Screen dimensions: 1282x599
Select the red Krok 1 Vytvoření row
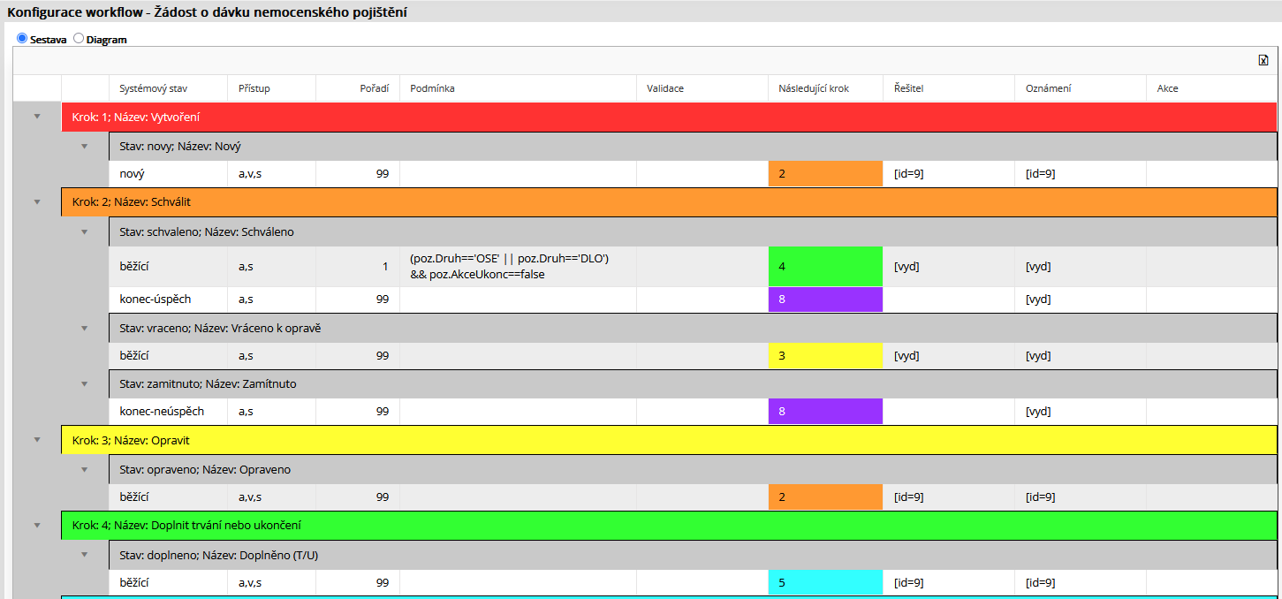pyautogui.click(x=669, y=117)
